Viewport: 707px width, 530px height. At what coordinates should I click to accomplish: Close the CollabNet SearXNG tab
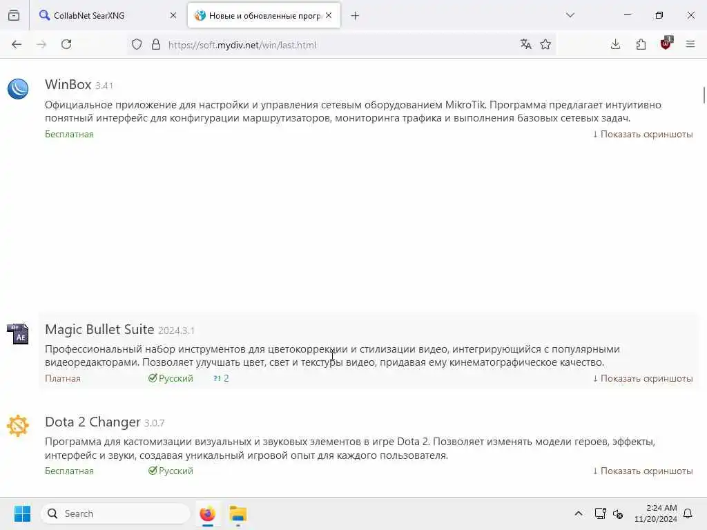173,15
